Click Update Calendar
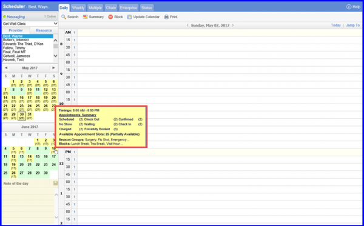Screen dimensions: 364x226 coord(143,17)
